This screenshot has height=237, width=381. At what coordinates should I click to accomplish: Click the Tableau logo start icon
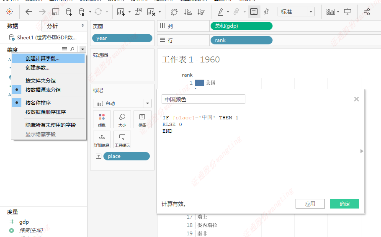[x=10, y=11]
